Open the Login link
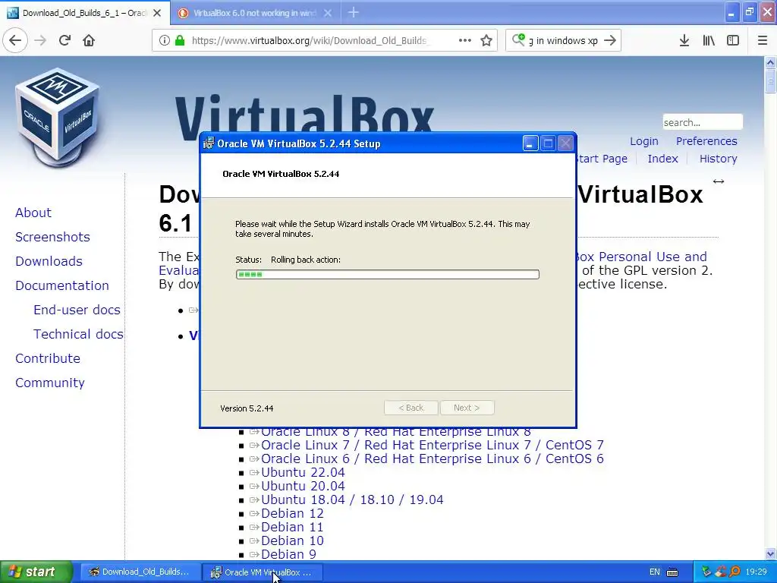 pyautogui.click(x=643, y=141)
